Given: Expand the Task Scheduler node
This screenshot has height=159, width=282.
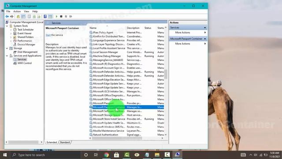Looking at the screenshot, I should coord(11,30).
